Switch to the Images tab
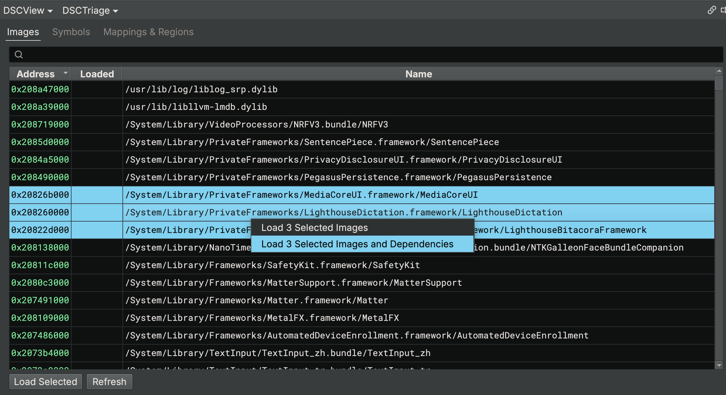726x395 pixels. 23,32
